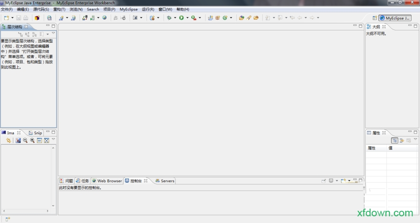Click the Debug bug icon
Image resolution: width=420 pixels, height=223 pixels.
pos(169,18)
